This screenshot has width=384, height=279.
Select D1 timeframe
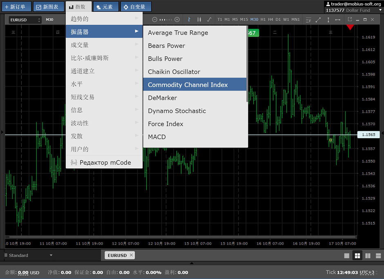[278, 20]
